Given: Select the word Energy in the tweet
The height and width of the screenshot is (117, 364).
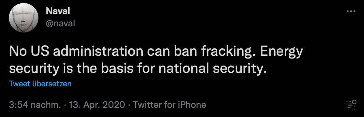Looking at the screenshot, I should (282, 52).
